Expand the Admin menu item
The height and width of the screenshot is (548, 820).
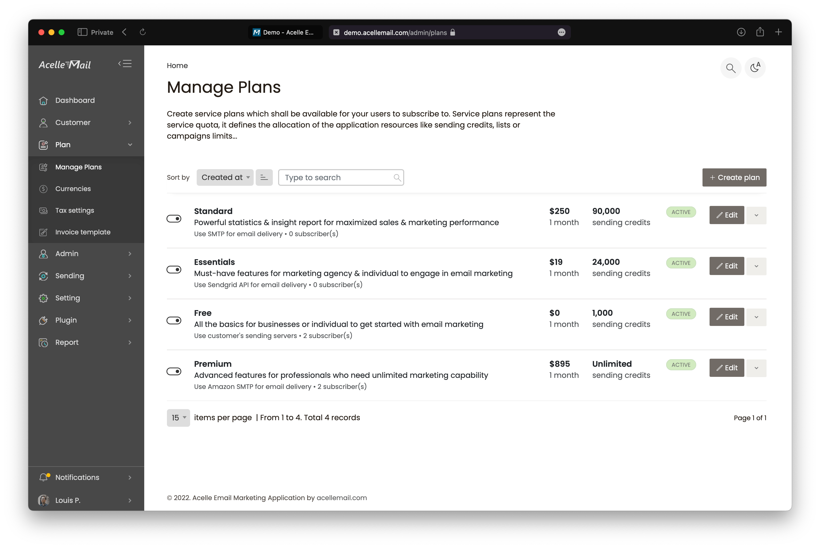coord(86,253)
